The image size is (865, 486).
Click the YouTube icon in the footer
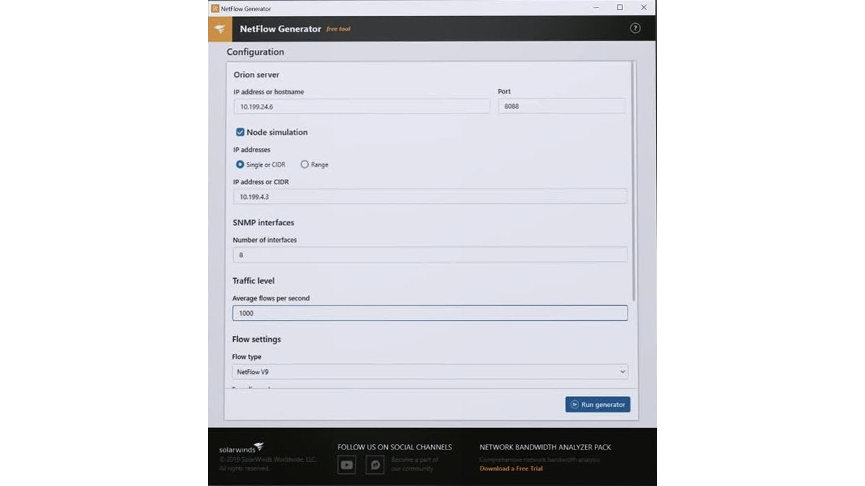coord(346,464)
